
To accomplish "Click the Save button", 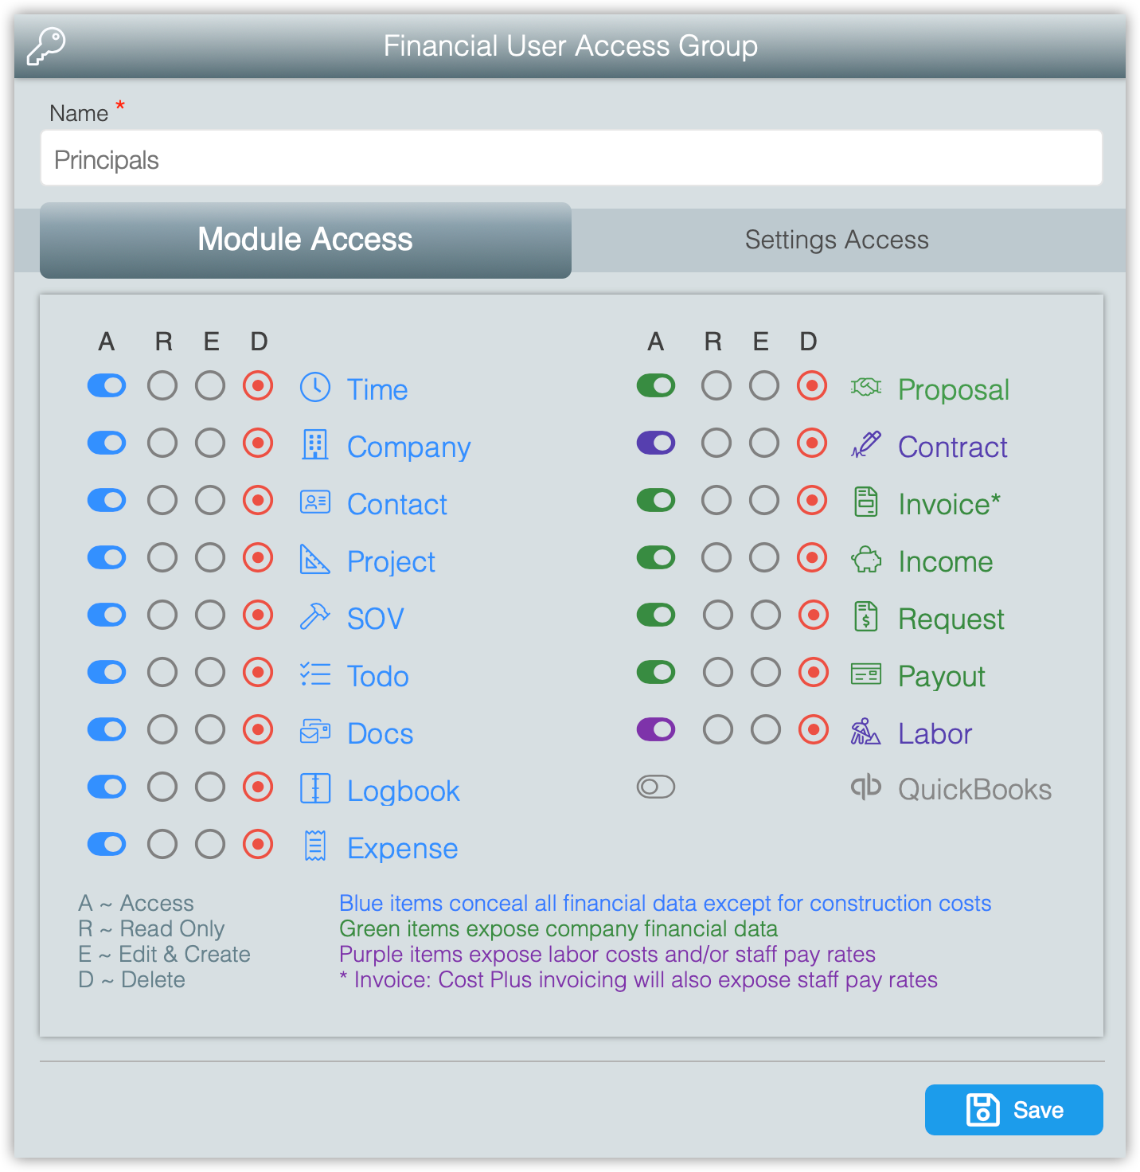I will (1014, 1110).
